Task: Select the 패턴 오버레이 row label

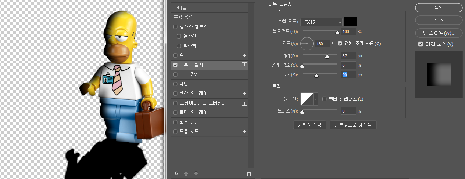Action: (193, 113)
